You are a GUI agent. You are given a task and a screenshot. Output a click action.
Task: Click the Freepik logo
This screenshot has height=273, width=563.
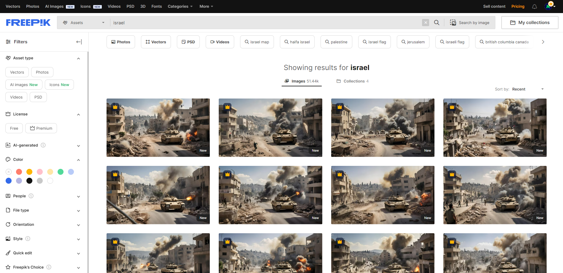click(x=28, y=23)
